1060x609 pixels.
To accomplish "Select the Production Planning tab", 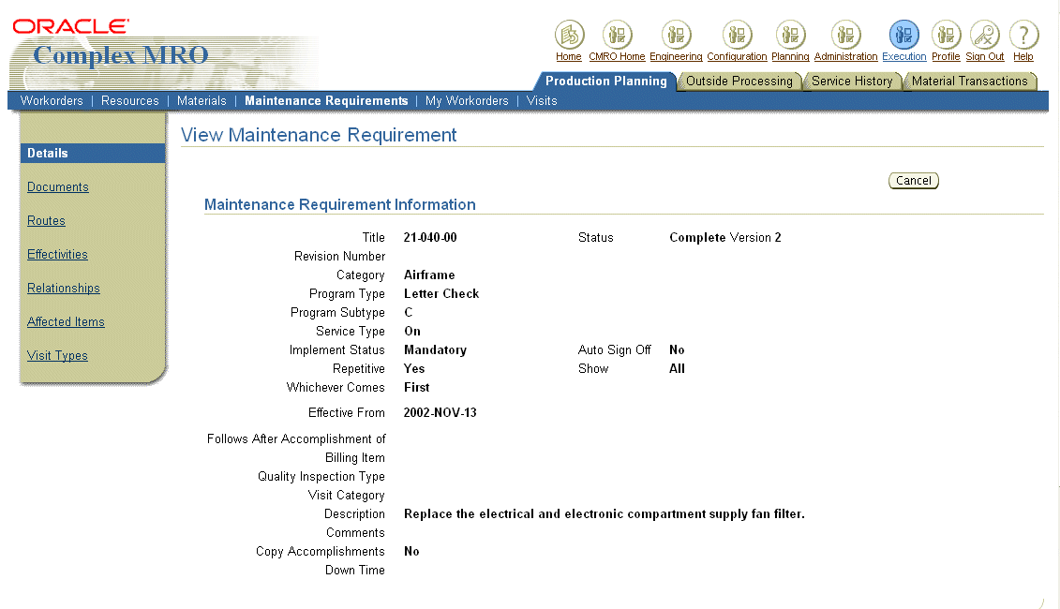I will [x=605, y=82].
